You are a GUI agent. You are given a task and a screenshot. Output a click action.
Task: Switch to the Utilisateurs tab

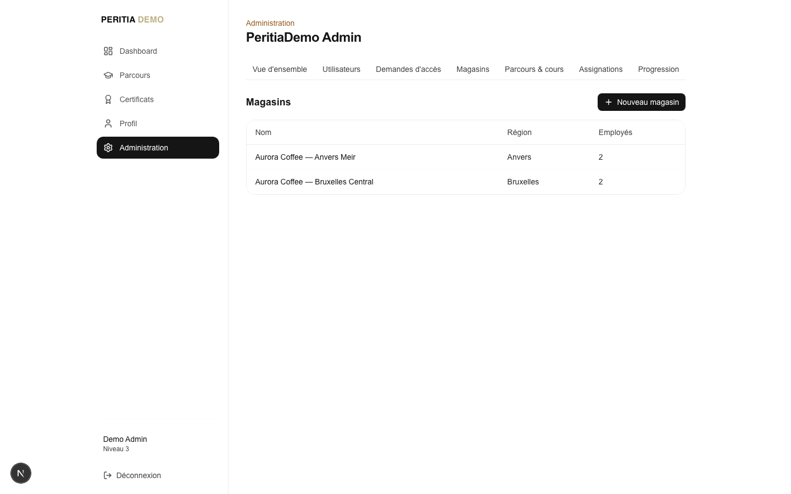coord(341,69)
